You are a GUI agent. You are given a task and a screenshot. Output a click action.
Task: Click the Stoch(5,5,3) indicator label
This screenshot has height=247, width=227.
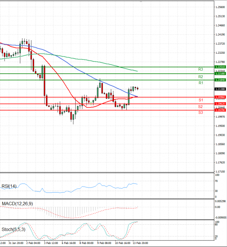pos(13,230)
